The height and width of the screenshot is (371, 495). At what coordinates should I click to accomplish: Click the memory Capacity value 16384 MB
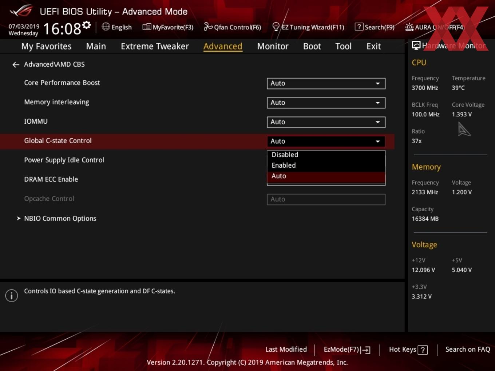(425, 219)
